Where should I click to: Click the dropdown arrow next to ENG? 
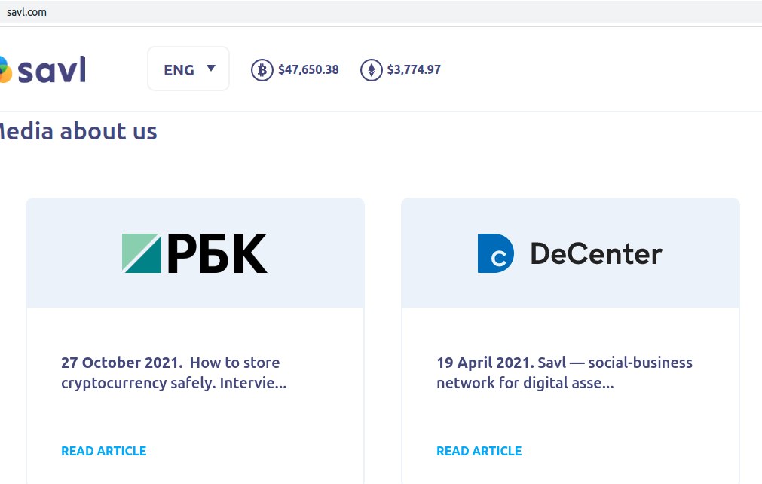[211, 69]
